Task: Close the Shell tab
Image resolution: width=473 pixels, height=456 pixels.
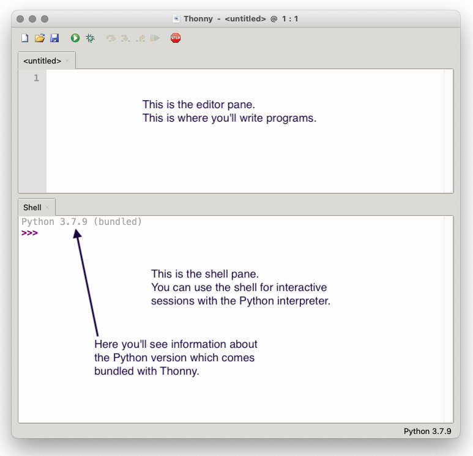Action: tap(47, 207)
